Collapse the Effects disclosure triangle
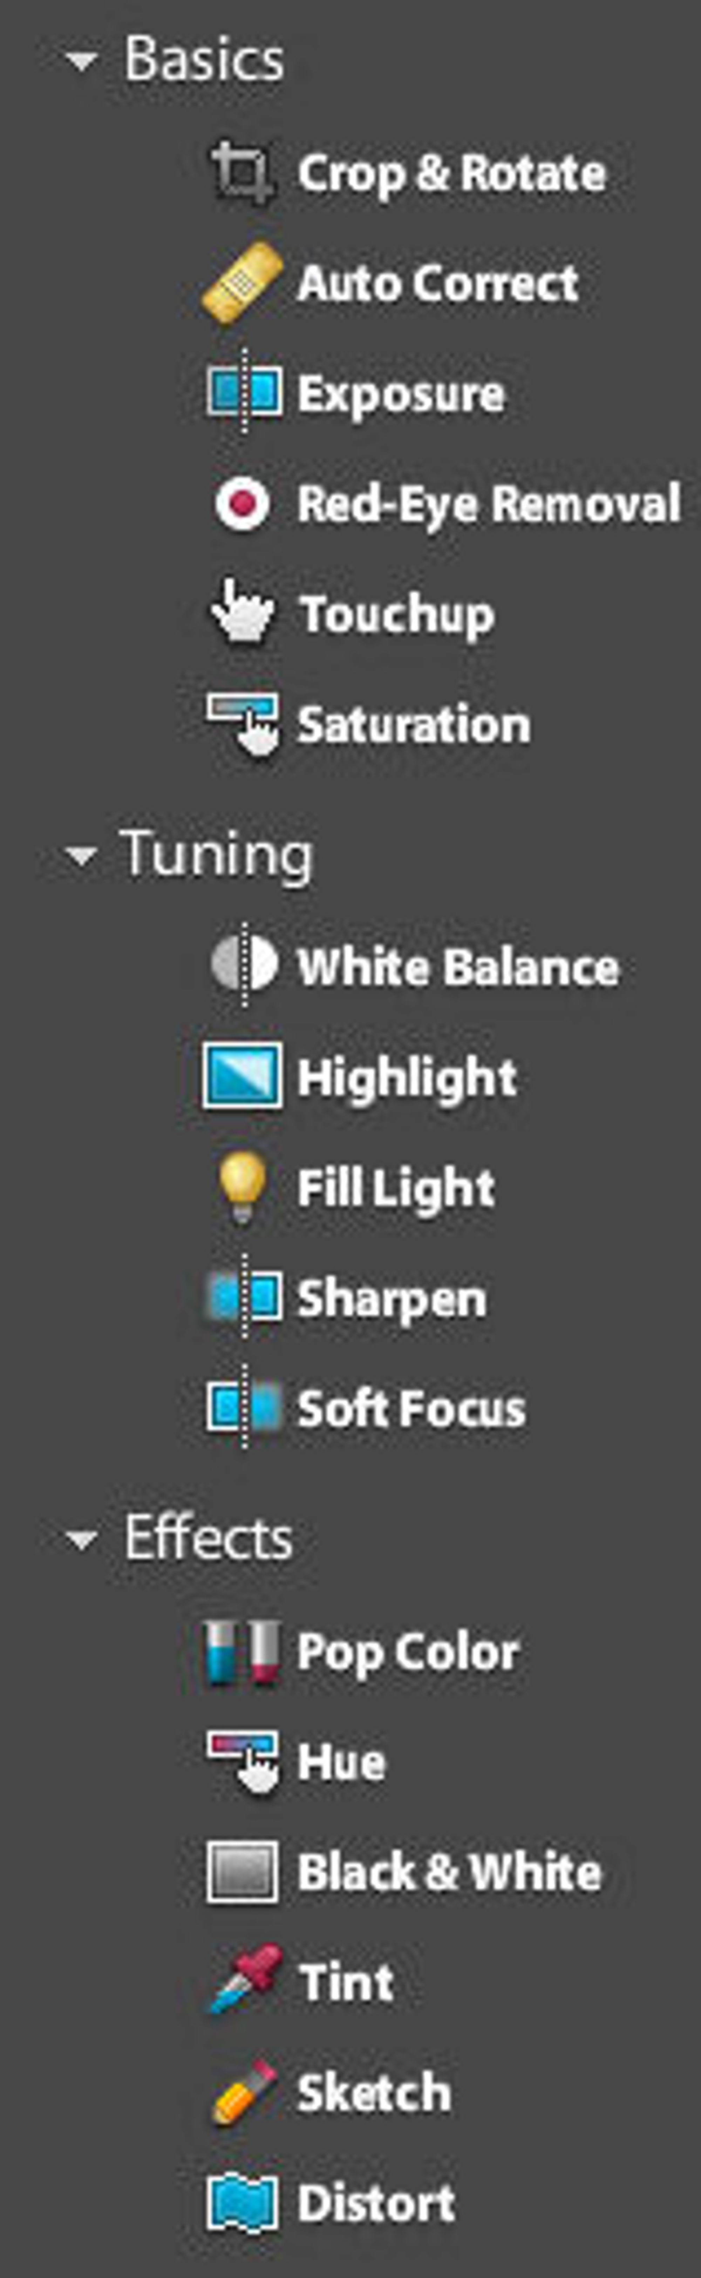 [82, 1540]
